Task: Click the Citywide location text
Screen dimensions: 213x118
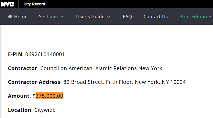Action: click(x=45, y=110)
